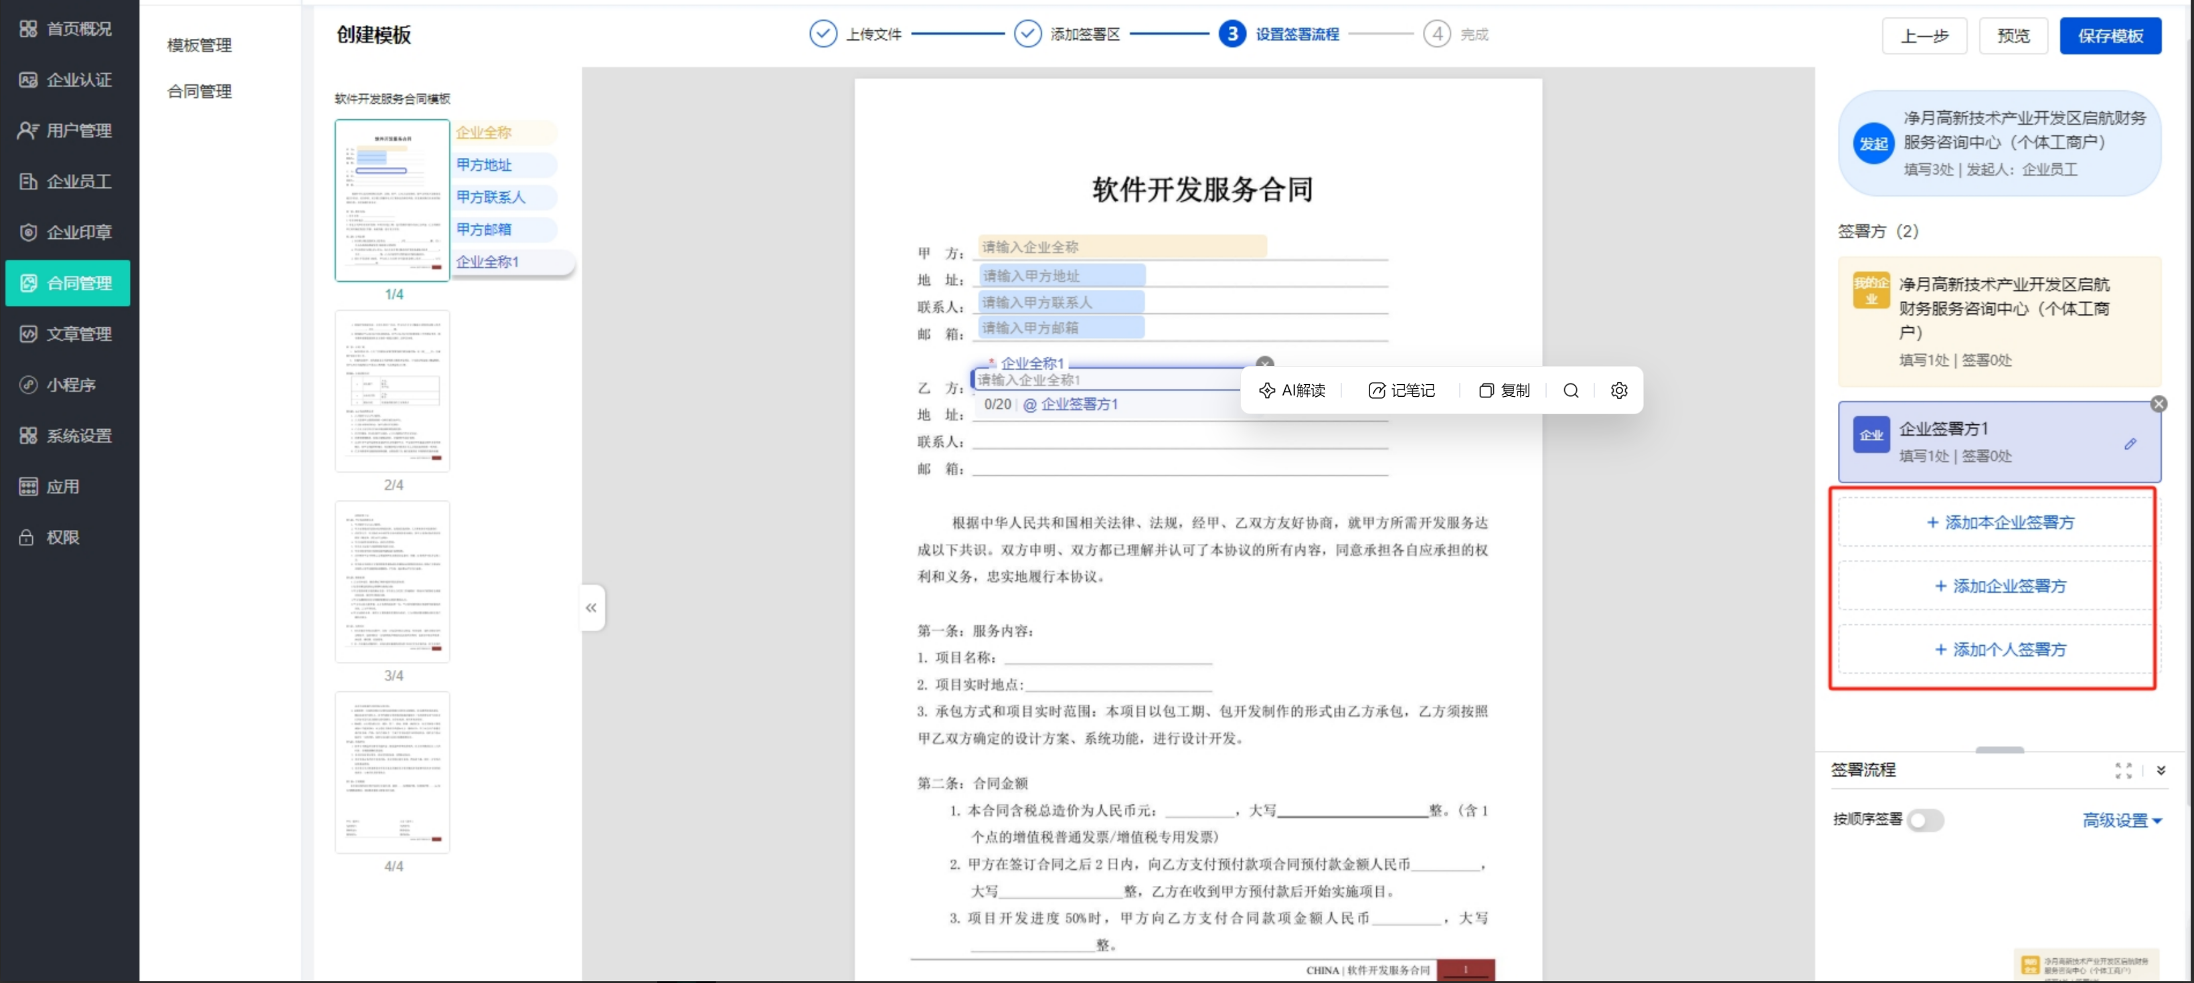This screenshot has height=983, width=2194.
Task: Select page 1/4 thumbnail
Action: coord(393,200)
